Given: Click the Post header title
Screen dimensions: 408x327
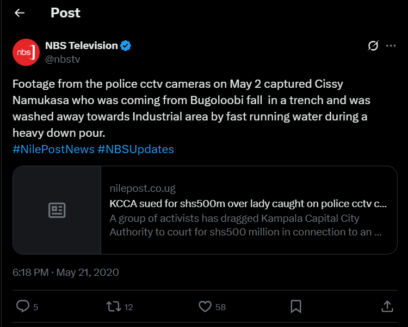Looking at the screenshot, I should 65,13.
